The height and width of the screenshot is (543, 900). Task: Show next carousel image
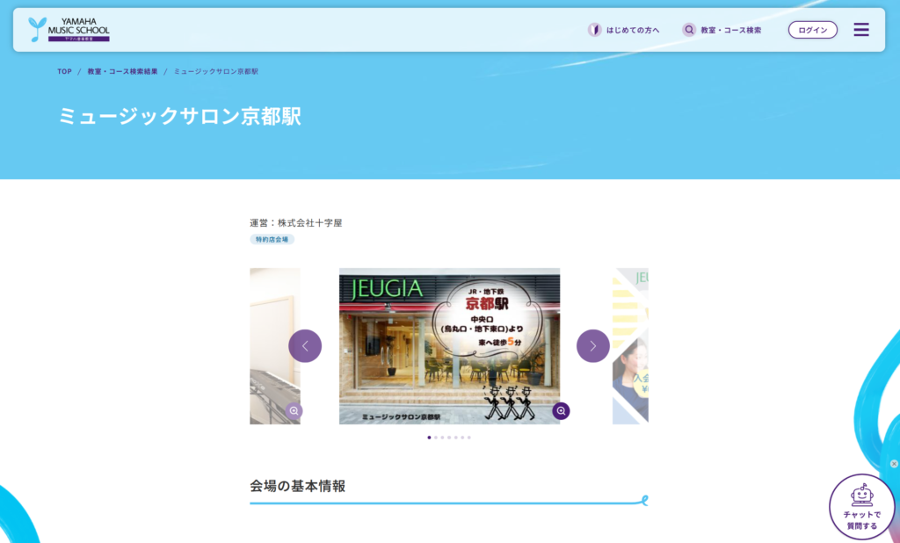coord(593,346)
